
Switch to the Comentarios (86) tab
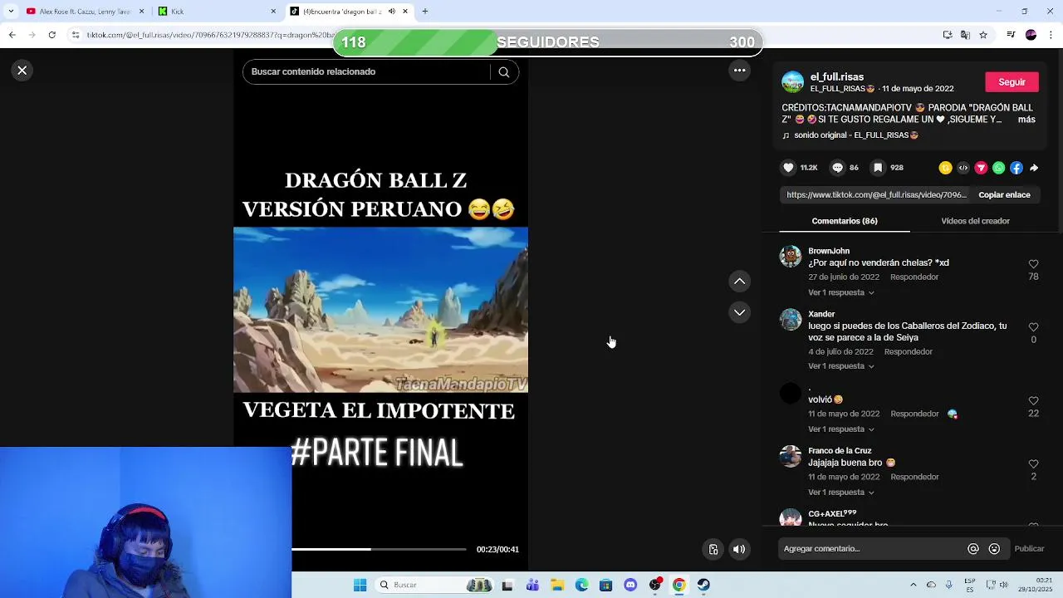845,221
